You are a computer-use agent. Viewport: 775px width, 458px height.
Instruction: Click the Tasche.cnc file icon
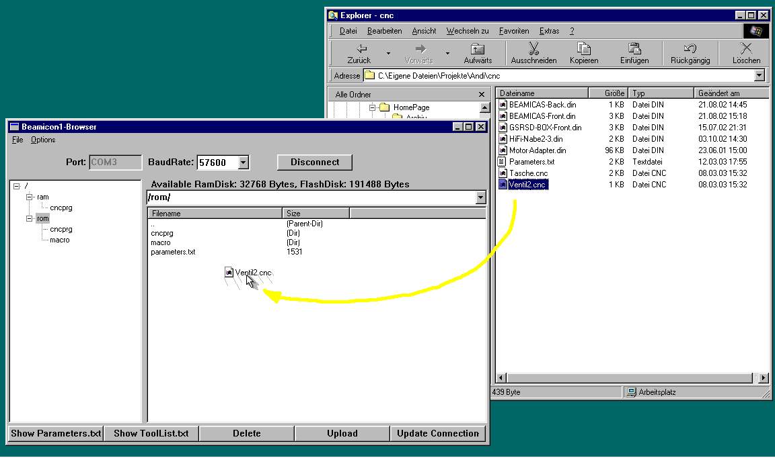[x=503, y=173]
